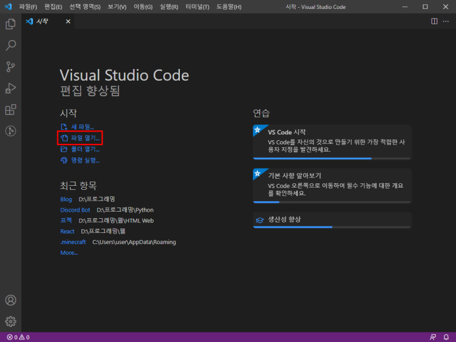Open the 선택 영역(S) menu
Viewport: 456px width, 342px height.
point(85,6)
